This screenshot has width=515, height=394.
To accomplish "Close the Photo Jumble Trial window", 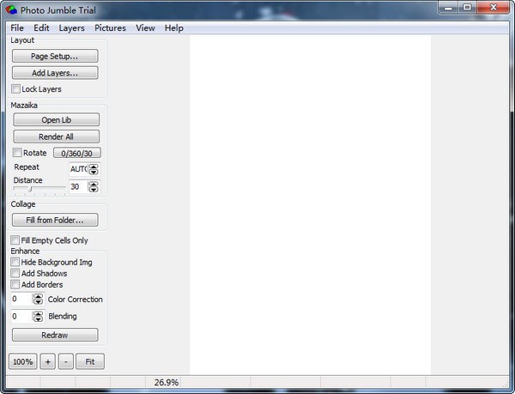I will coord(493,8).
